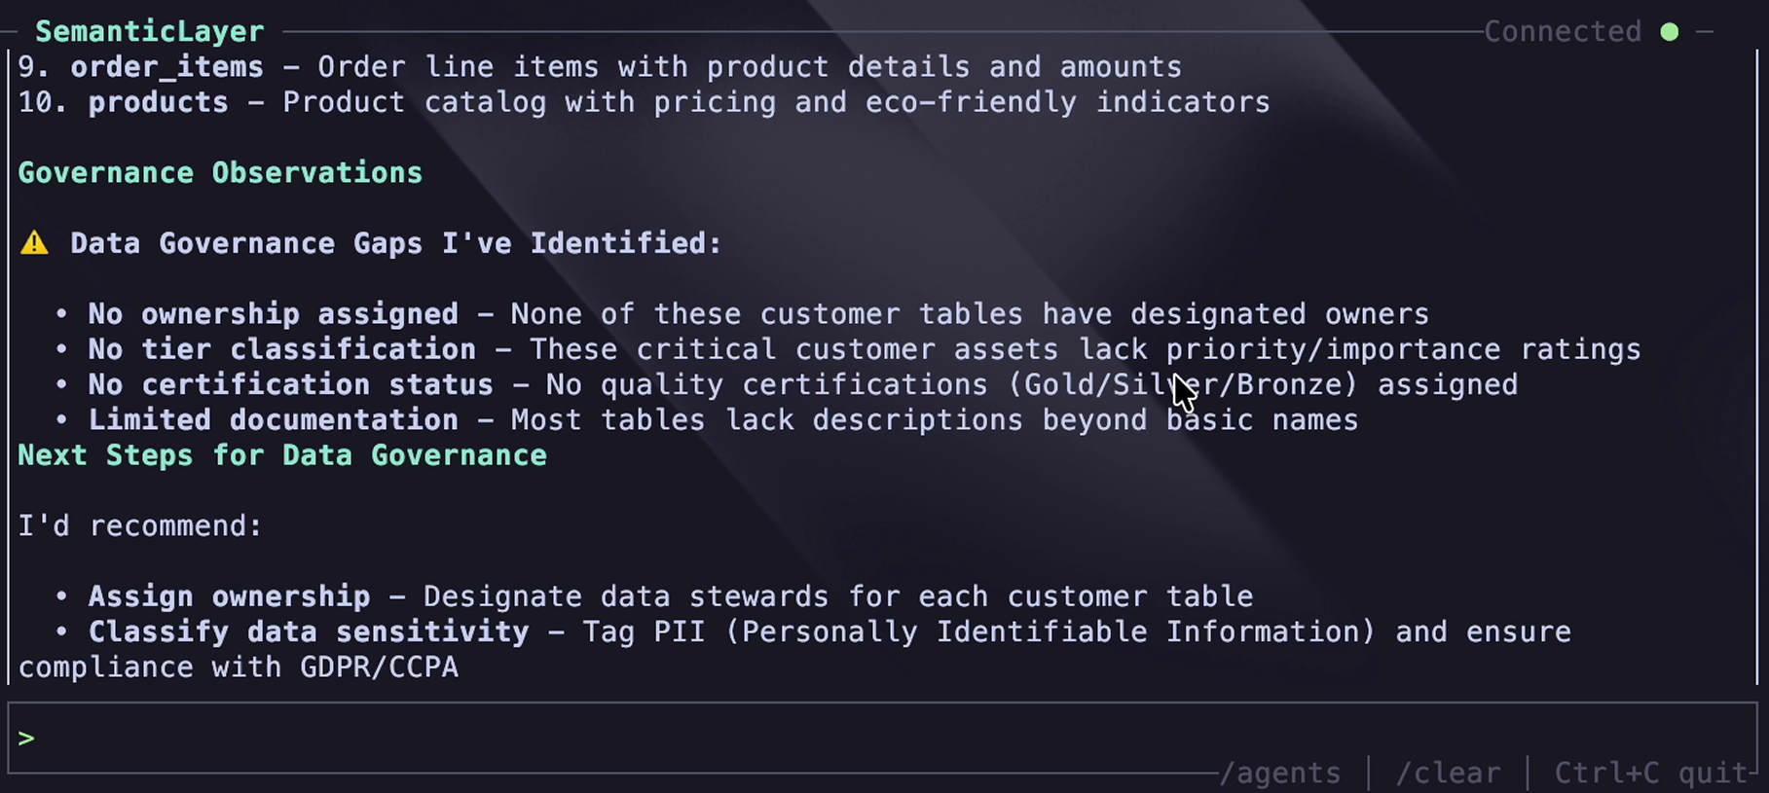The width and height of the screenshot is (1769, 793).
Task: Click the /clear command shortcut
Action: coord(1448,774)
